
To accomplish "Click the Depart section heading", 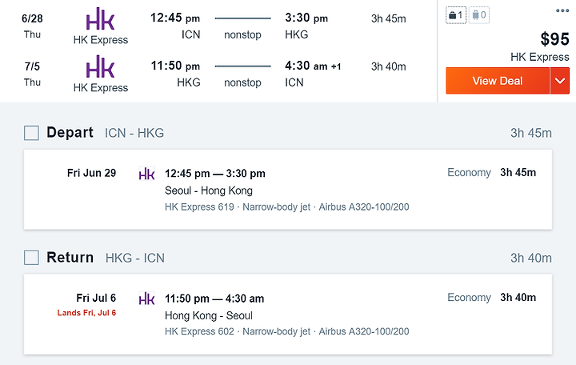I will (x=70, y=133).
